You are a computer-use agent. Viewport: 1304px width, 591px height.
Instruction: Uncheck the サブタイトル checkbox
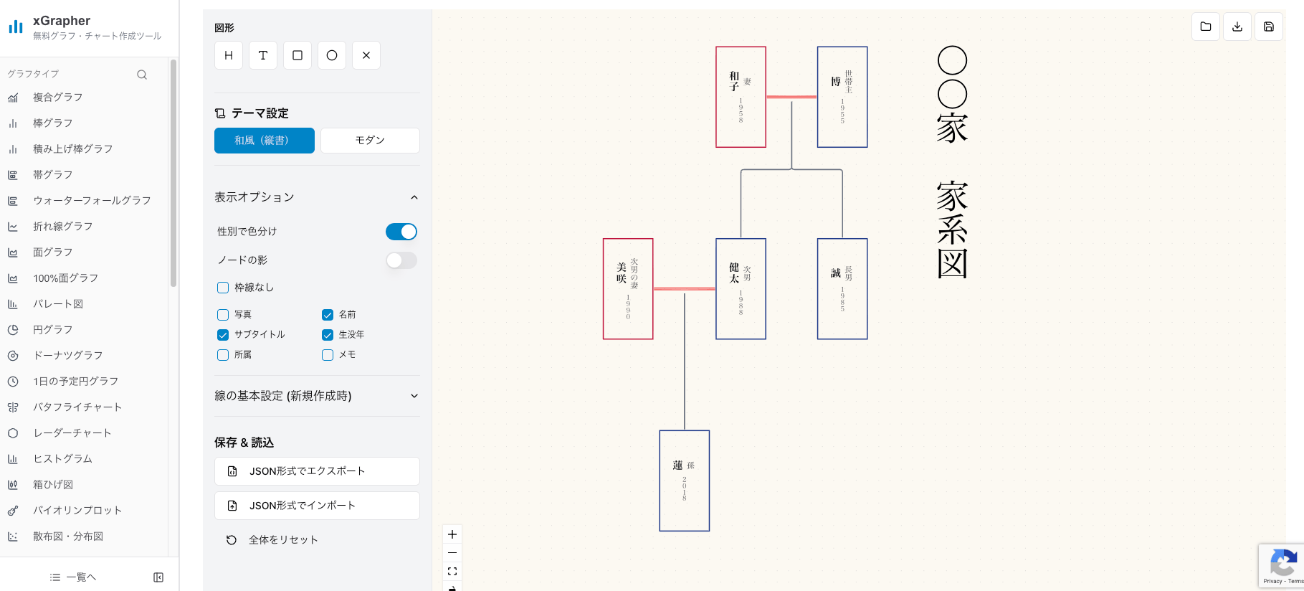(223, 335)
